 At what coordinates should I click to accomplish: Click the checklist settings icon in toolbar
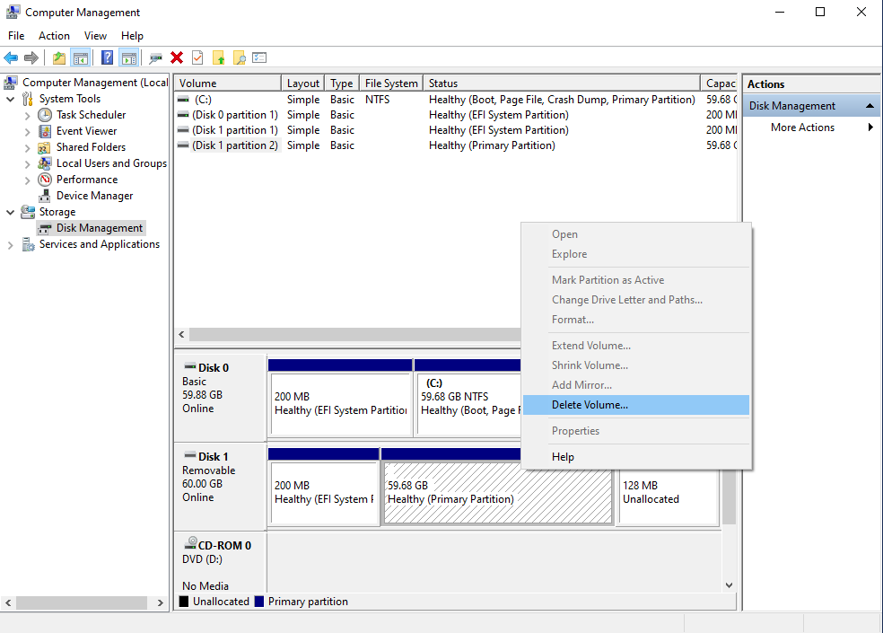[x=259, y=57]
